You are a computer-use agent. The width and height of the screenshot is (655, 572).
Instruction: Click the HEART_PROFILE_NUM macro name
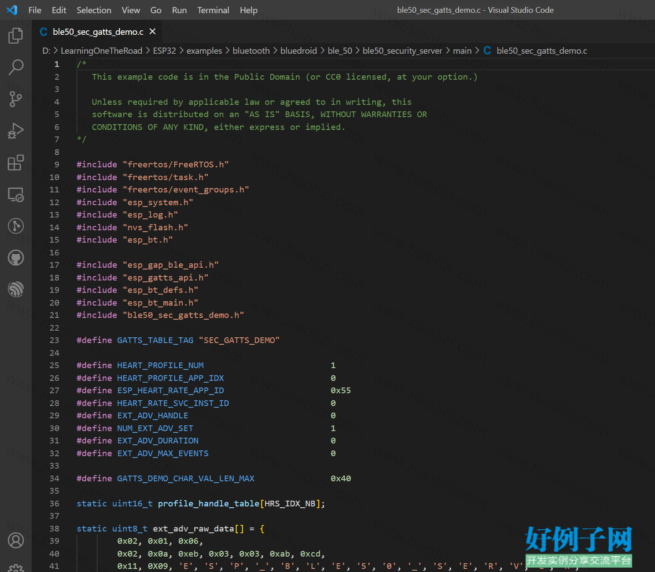pos(160,365)
